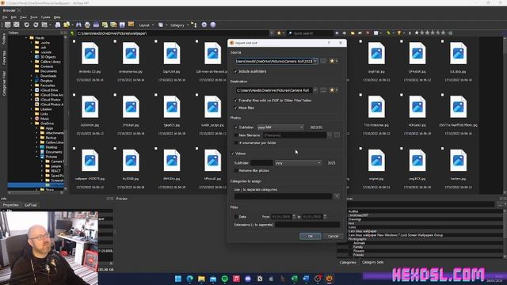The width and height of the screenshot is (507, 285).
Task: Open the Category dropdown in toolbar
Action: pos(179,25)
